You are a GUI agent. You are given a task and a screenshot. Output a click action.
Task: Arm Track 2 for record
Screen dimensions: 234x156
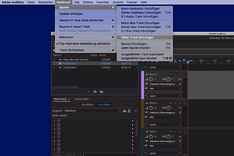180,74
